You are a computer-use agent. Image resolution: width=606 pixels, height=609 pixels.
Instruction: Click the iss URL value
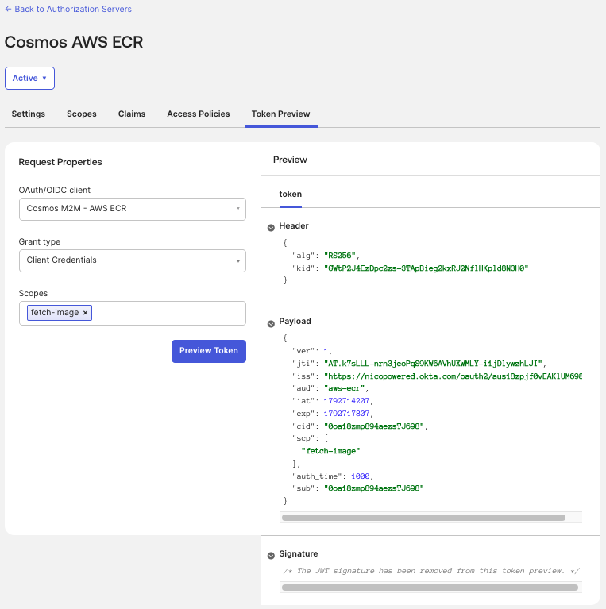pyautogui.click(x=453, y=376)
